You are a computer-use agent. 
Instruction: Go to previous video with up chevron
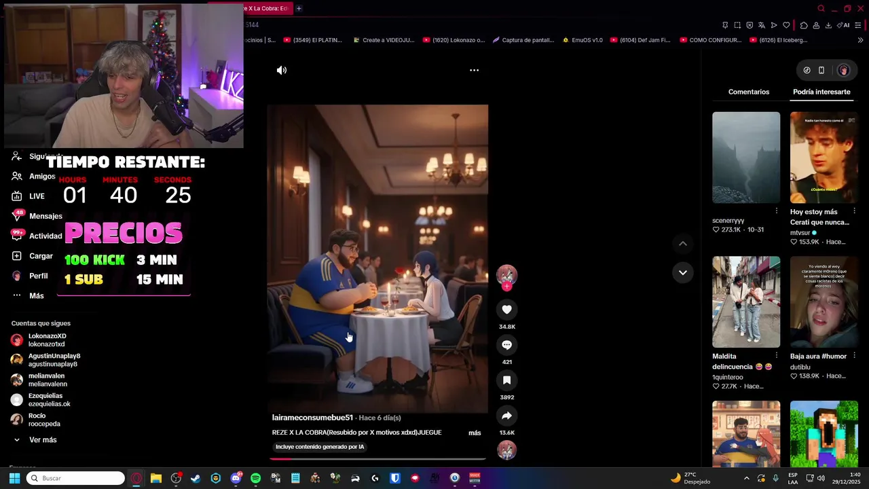tap(683, 244)
